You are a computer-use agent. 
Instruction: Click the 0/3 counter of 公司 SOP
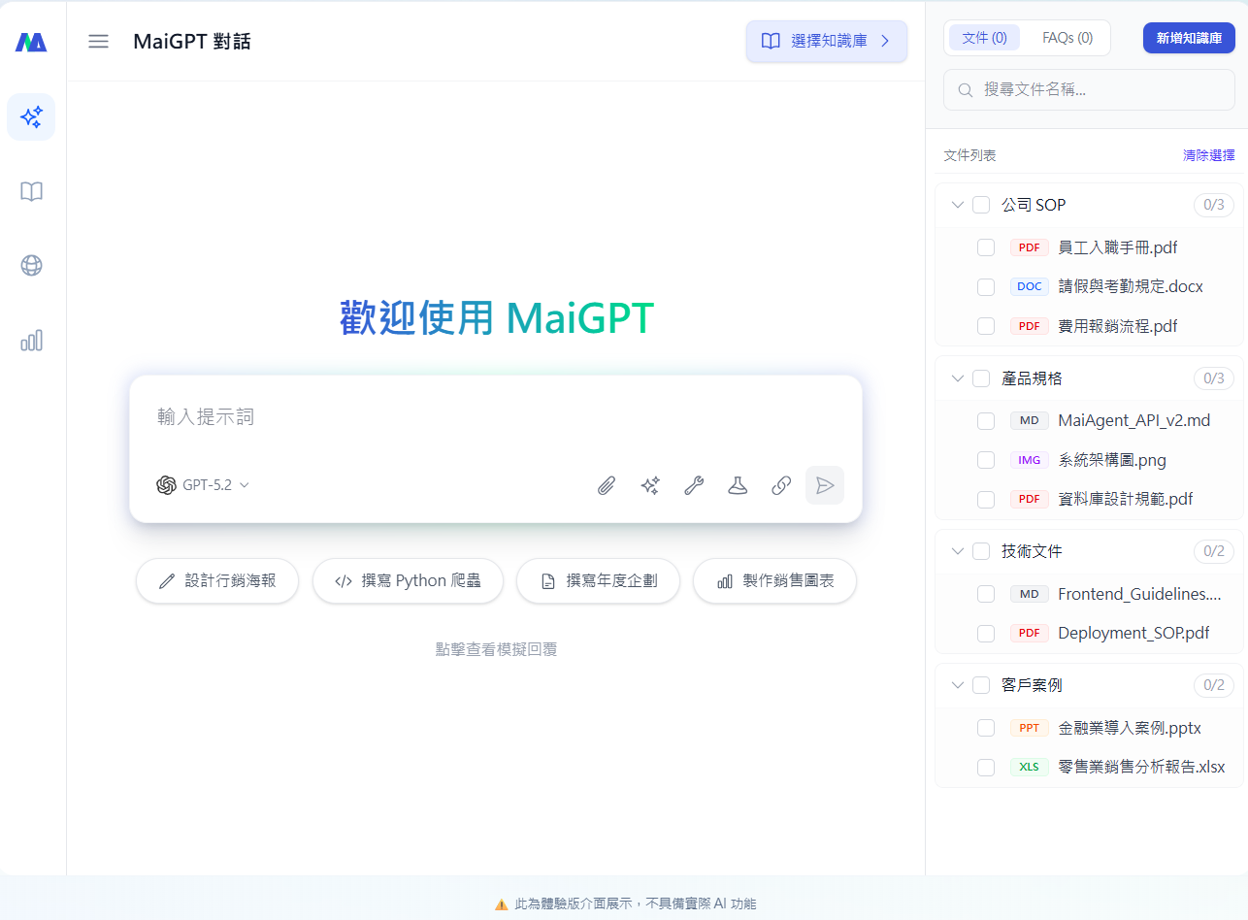1214,205
